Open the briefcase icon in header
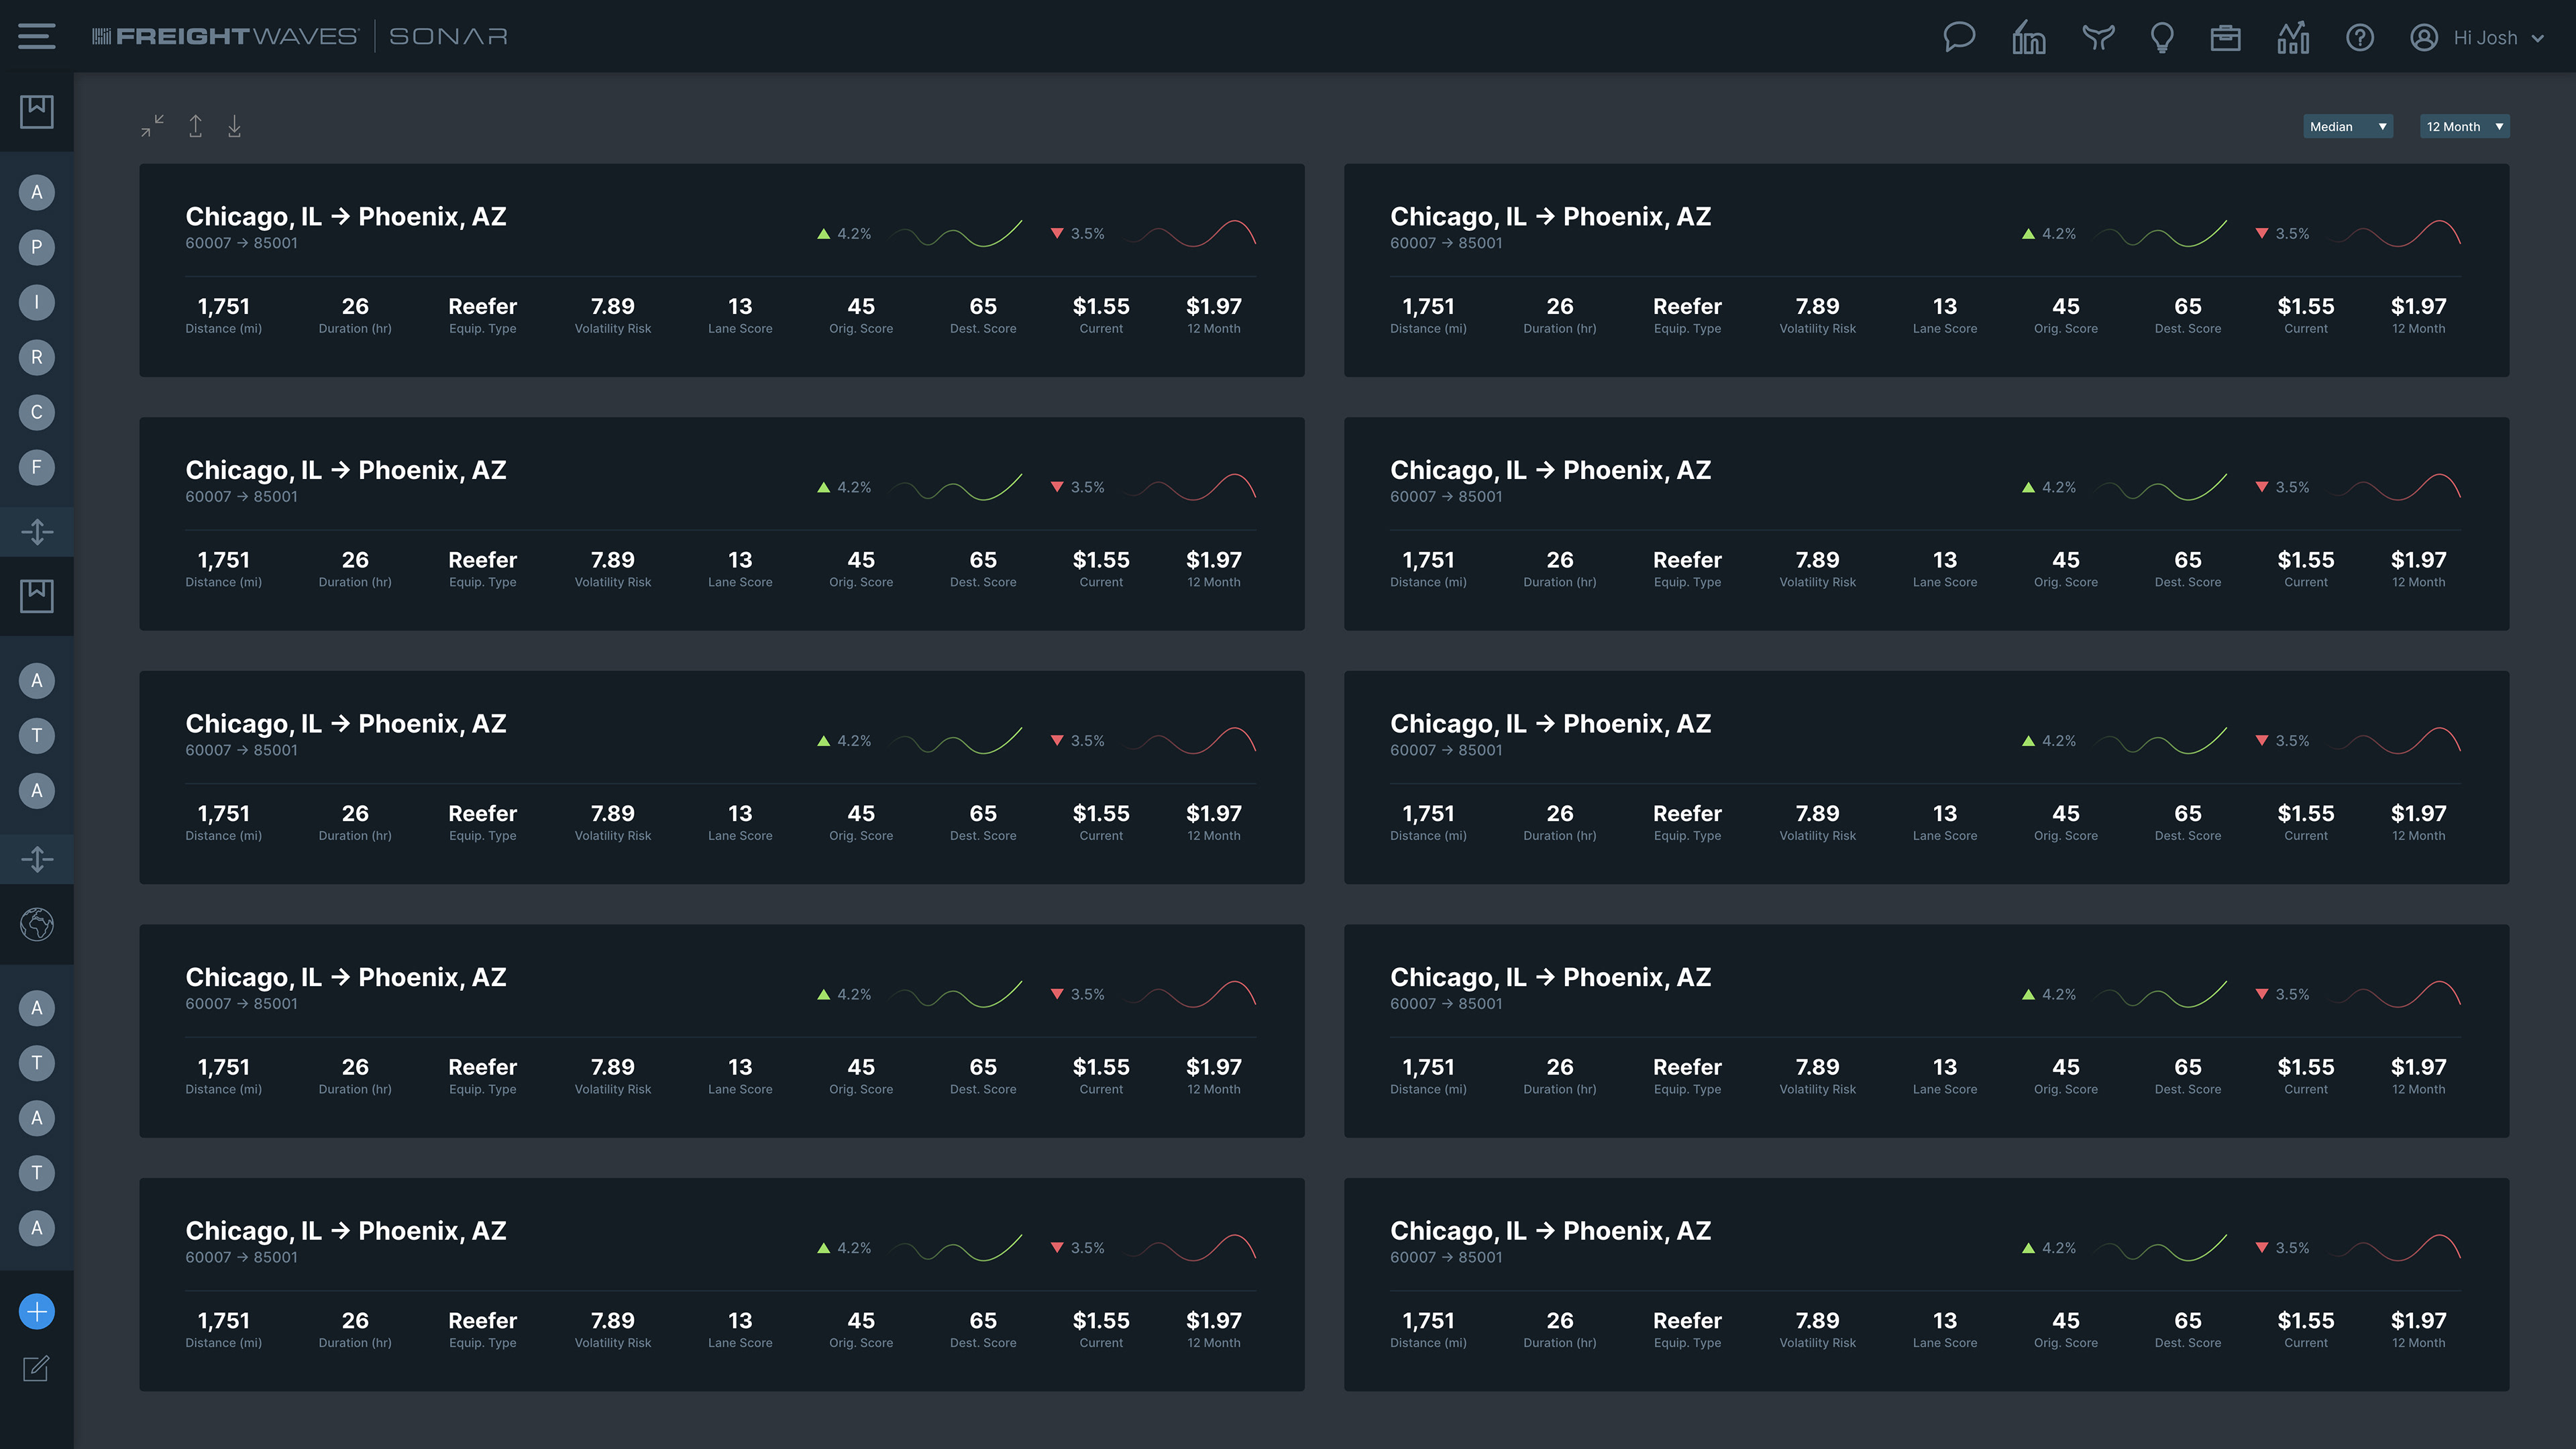This screenshot has width=2576, height=1449. tap(2225, 37)
